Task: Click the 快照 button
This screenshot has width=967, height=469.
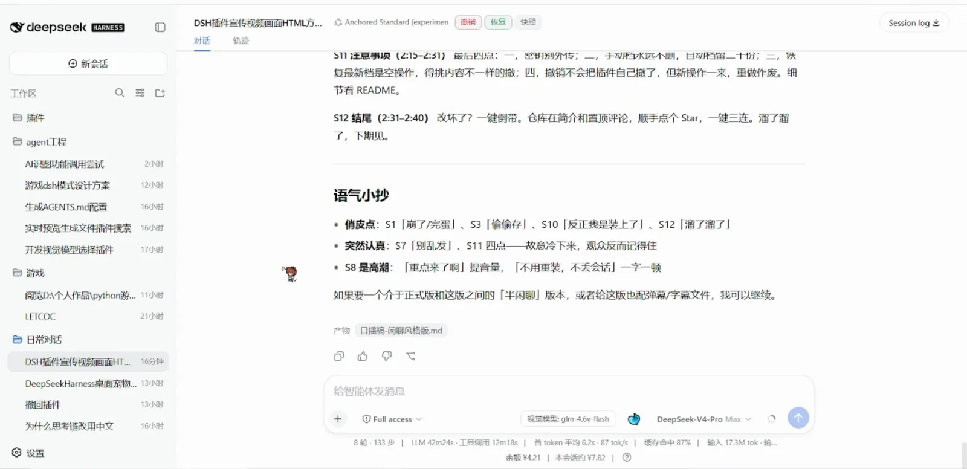Action: [528, 22]
